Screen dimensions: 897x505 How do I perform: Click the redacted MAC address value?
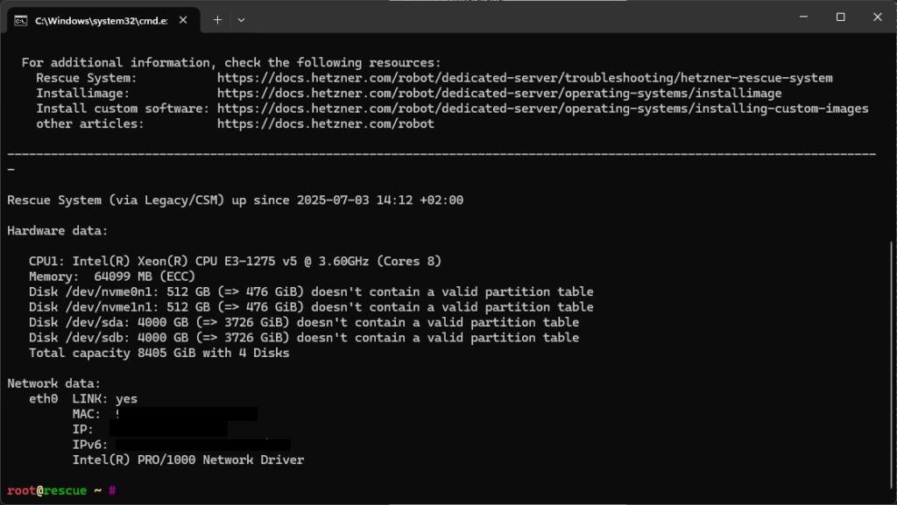[x=186, y=414]
